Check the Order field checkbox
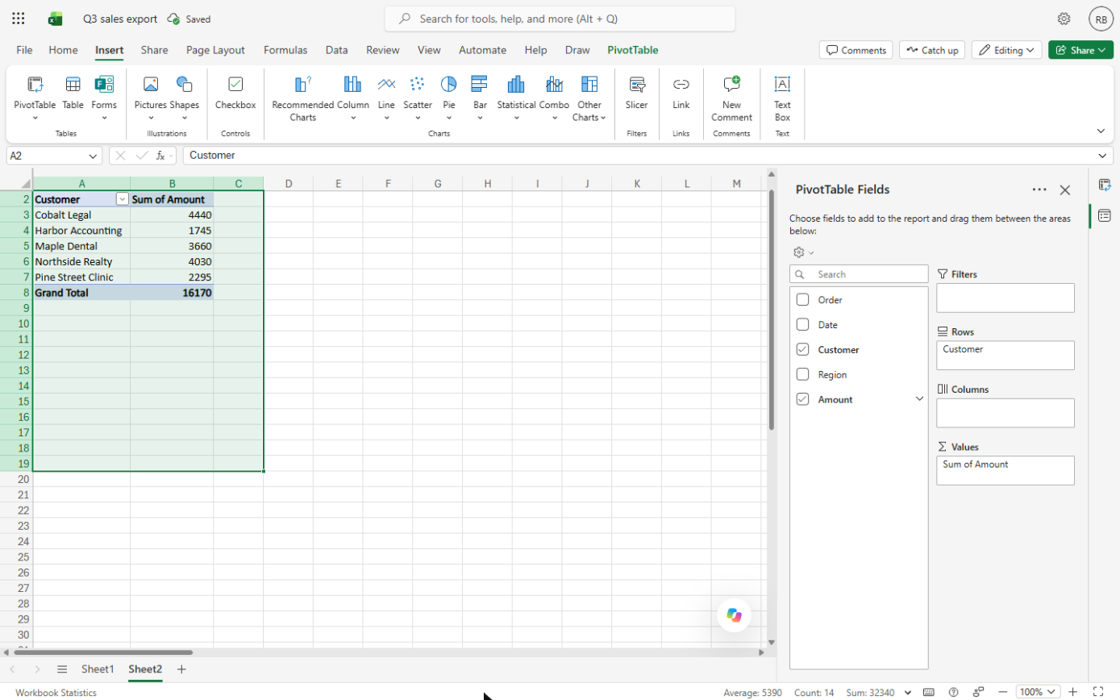 (802, 300)
